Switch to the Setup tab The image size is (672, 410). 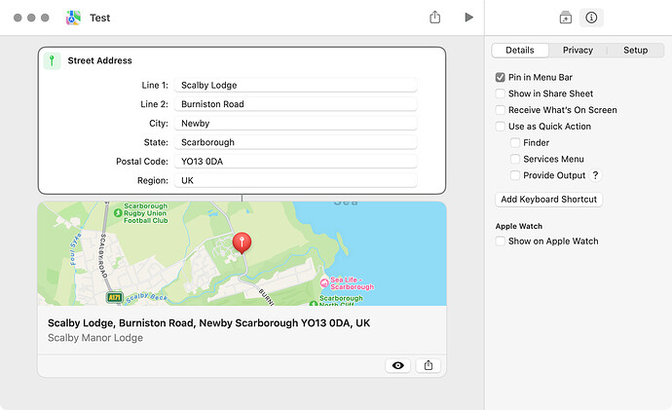click(x=635, y=50)
